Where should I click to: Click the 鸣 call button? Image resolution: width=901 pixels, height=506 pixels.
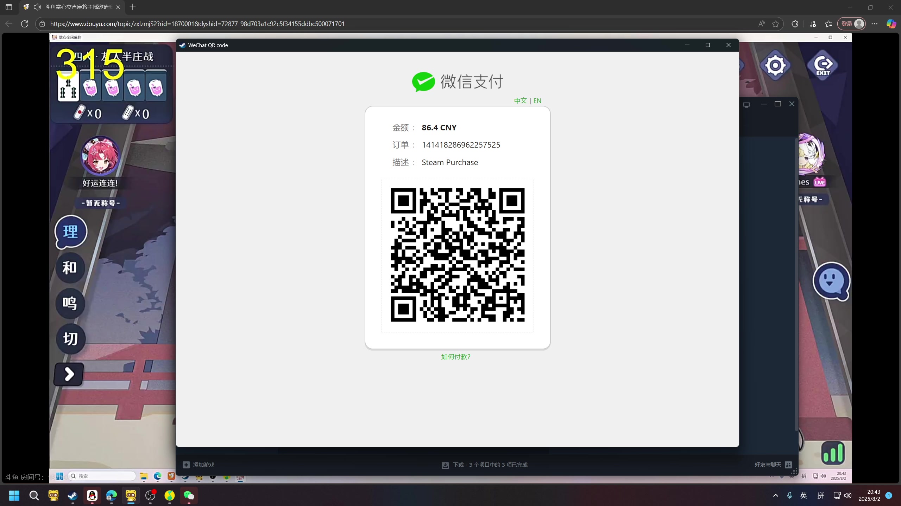(x=70, y=303)
